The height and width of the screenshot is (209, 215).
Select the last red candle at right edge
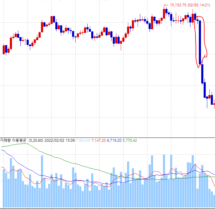[x=214, y=104]
